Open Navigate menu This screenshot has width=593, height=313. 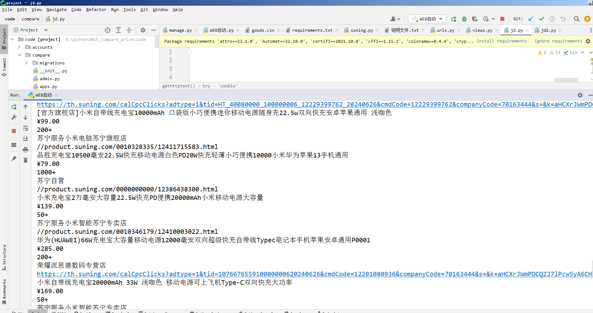pyautogui.click(x=56, y=9)
